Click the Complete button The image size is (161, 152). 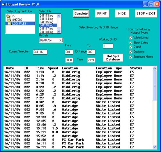point(81,14)
